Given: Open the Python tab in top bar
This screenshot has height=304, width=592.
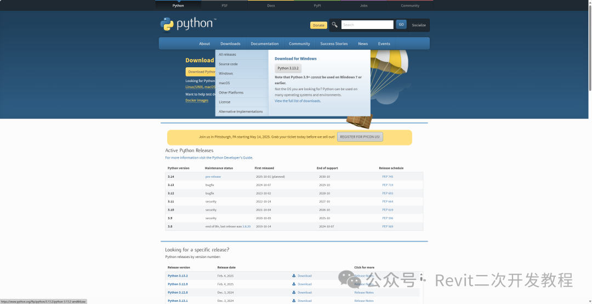Looking at the screenshot, I should (x=178, y=5).
